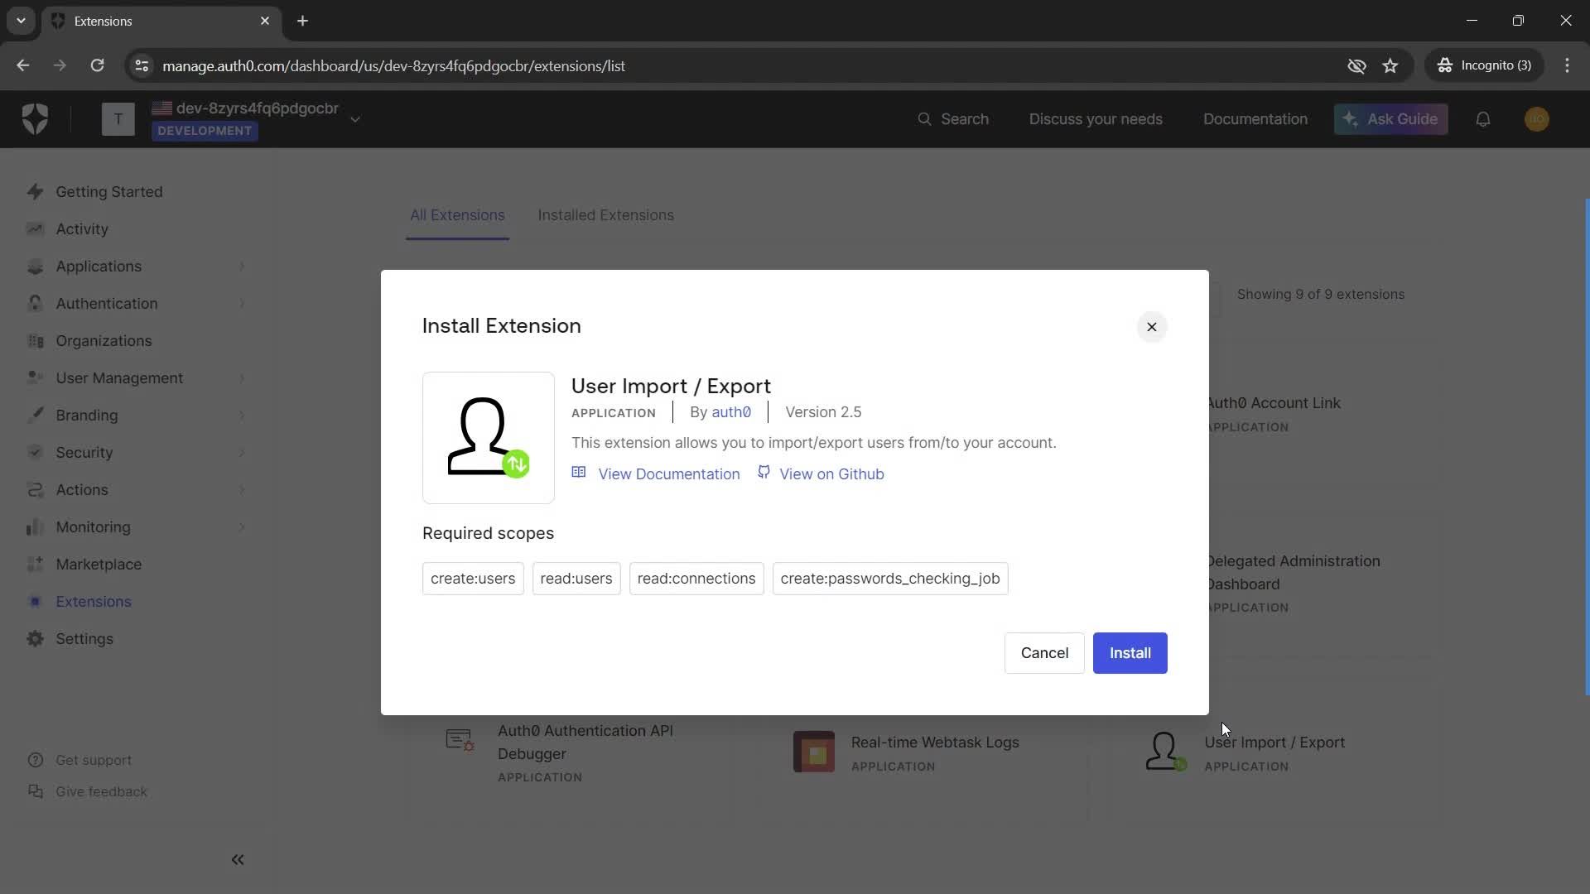Click Discuss your needs link

[x=1096, y=119]
